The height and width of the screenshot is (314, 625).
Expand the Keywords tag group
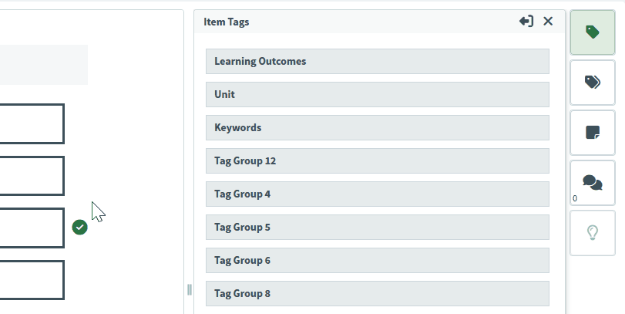pyautogui.click(x=377, y=127)
